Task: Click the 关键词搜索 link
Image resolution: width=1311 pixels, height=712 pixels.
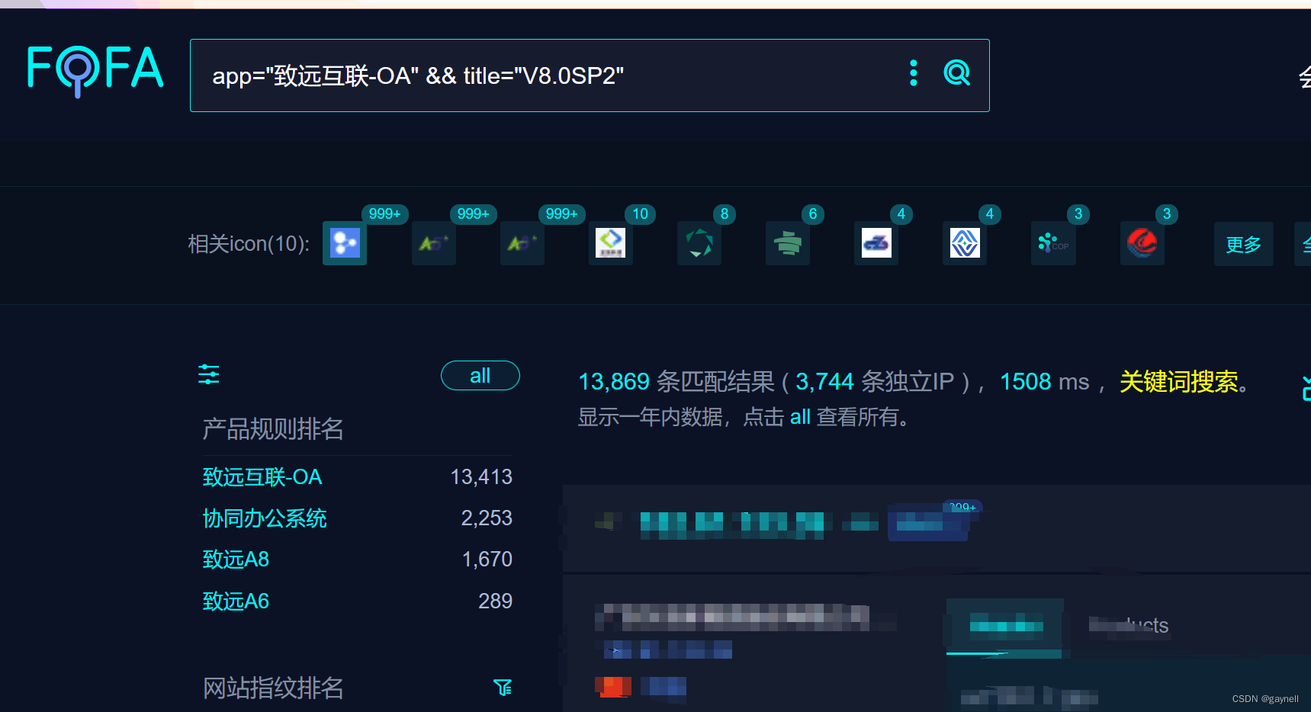Action: pyautogui.click(x=1179, y=381)
